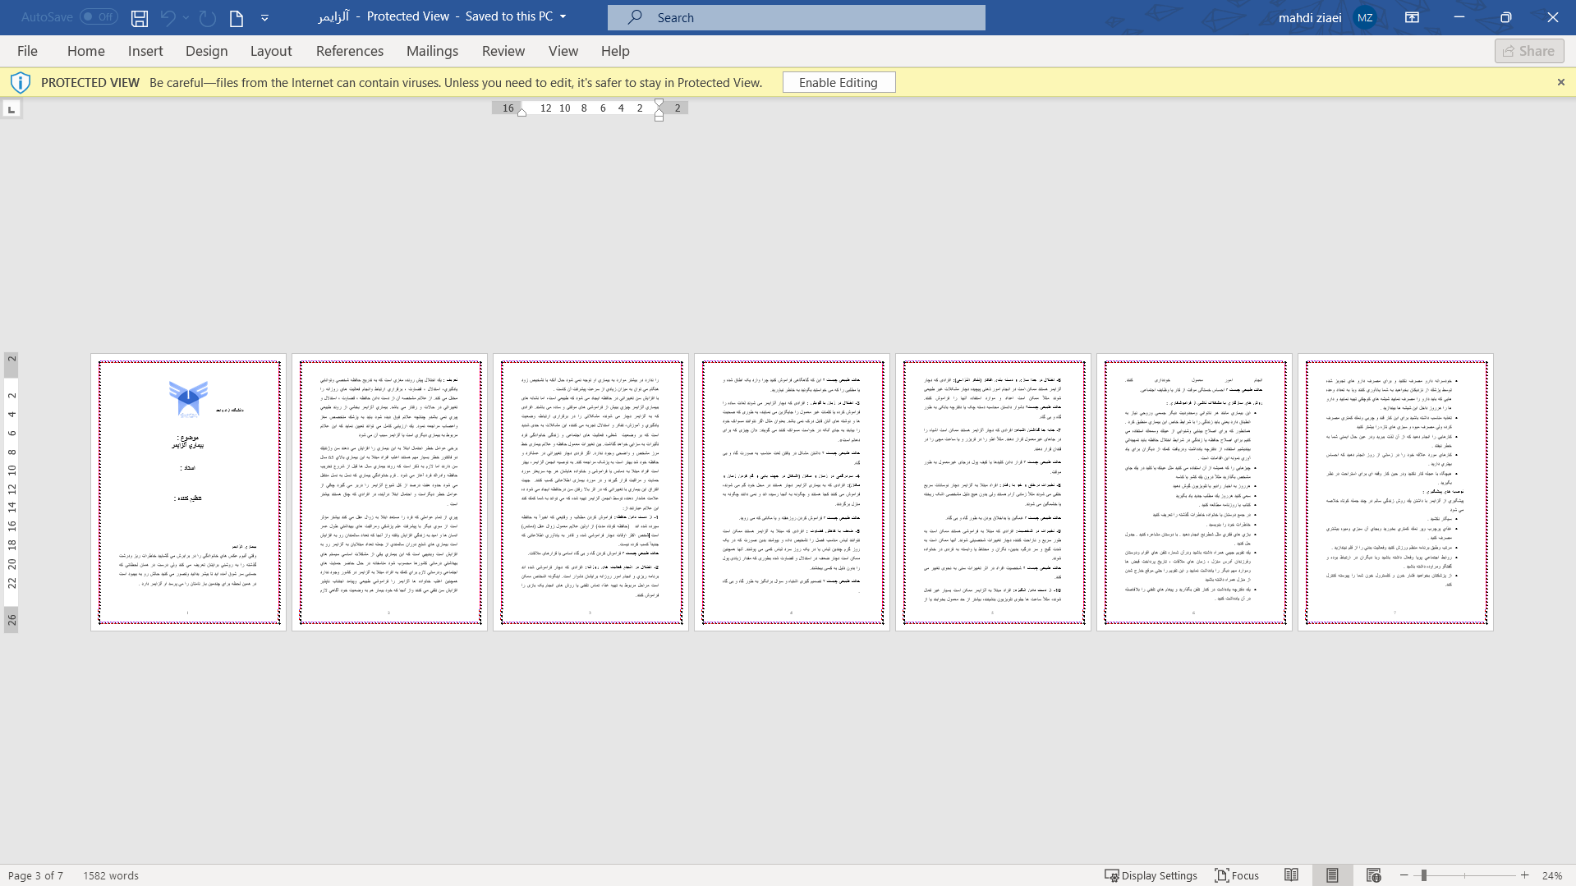Viewport: 1576px width, 886px height.
Task: Select the first page thumbnail with logo
Action: [x=188, y=492]
